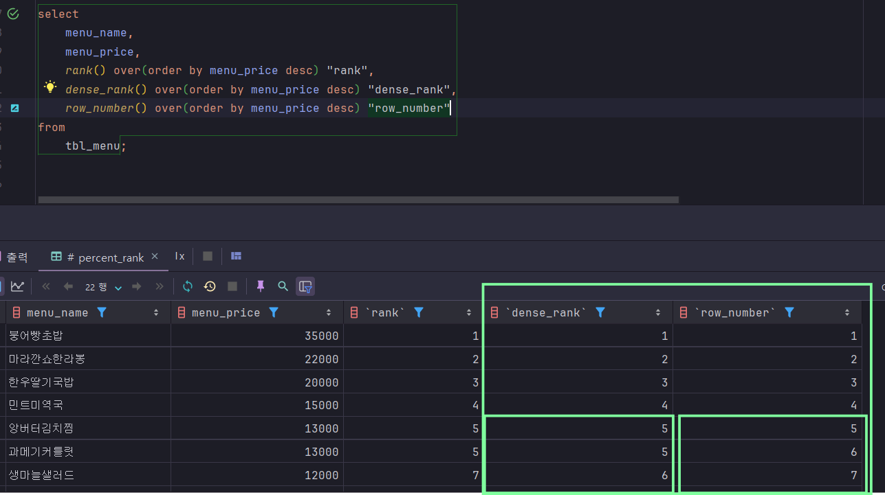The image size is (885, 495).
Task: Click the horizontal scrollbar below the SQL editor
Action: coord(358,200)
